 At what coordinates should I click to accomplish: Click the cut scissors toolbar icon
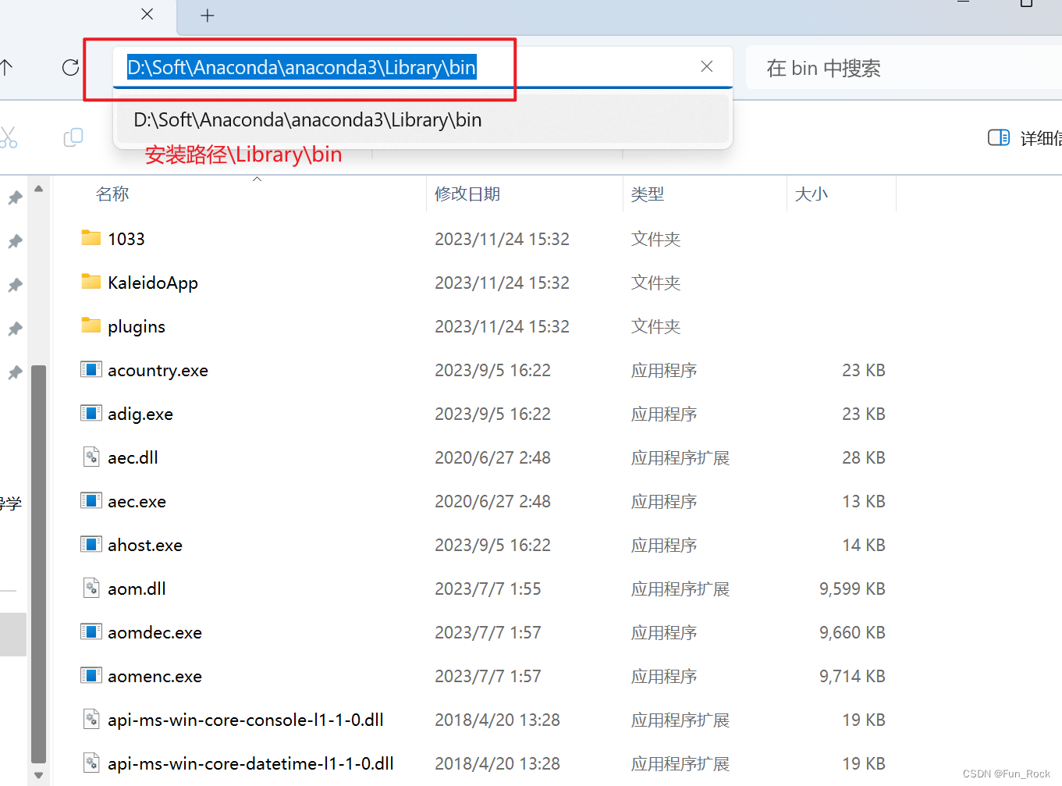(8, 137)
